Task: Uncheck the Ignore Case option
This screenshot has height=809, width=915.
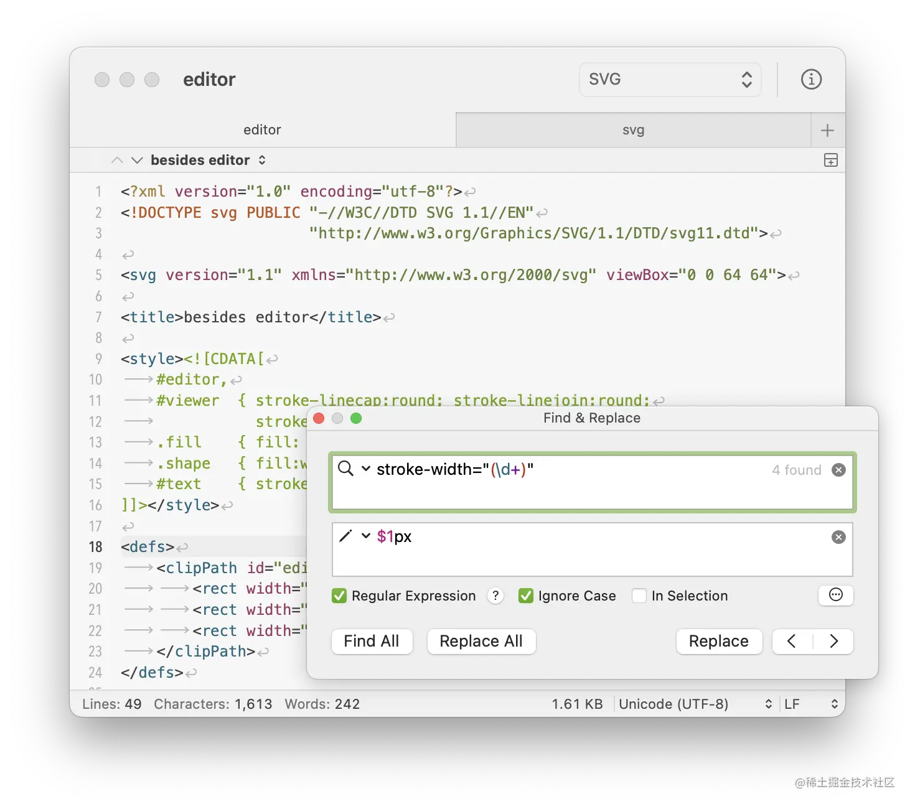Action: pyautogui.click(x=526, y=596)
